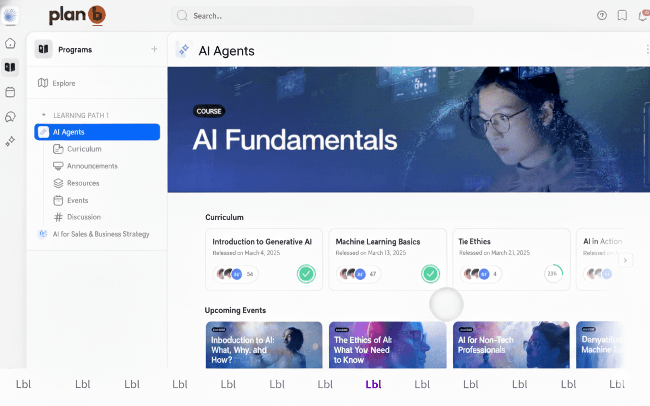Open AI for Sales & Business Strategy
The width and height of the screenshot is (650, 406).
[101, 234]
